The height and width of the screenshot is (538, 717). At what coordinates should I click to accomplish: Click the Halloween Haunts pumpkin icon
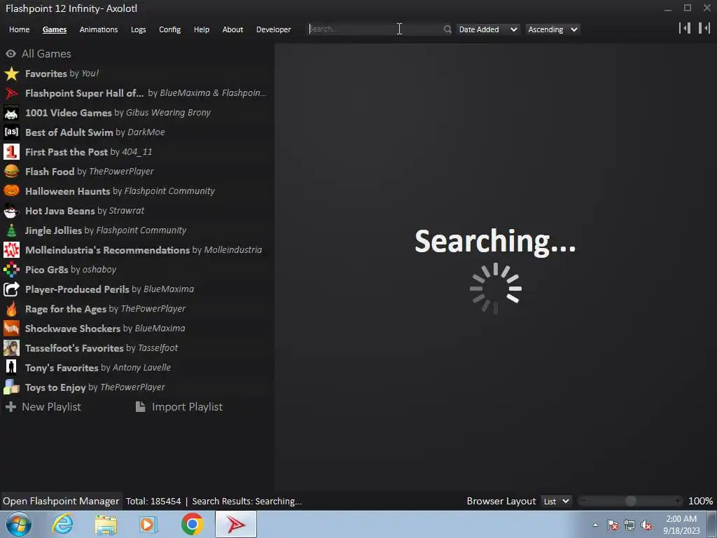tap(11, 191)
